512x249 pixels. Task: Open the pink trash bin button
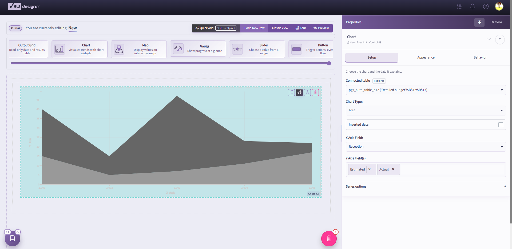[x=329, y=238]
